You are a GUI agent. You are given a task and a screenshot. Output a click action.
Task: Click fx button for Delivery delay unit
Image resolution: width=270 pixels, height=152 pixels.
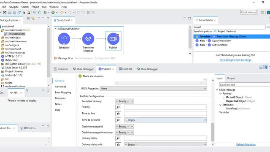click(118, 144)
